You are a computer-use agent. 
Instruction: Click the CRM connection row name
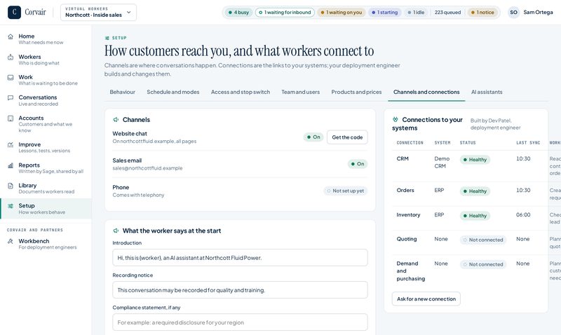point(403,158)
